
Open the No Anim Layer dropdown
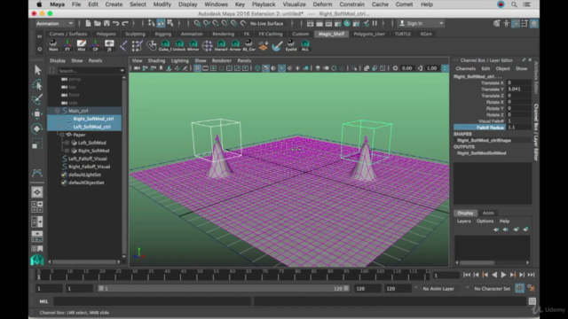point(442,289)
